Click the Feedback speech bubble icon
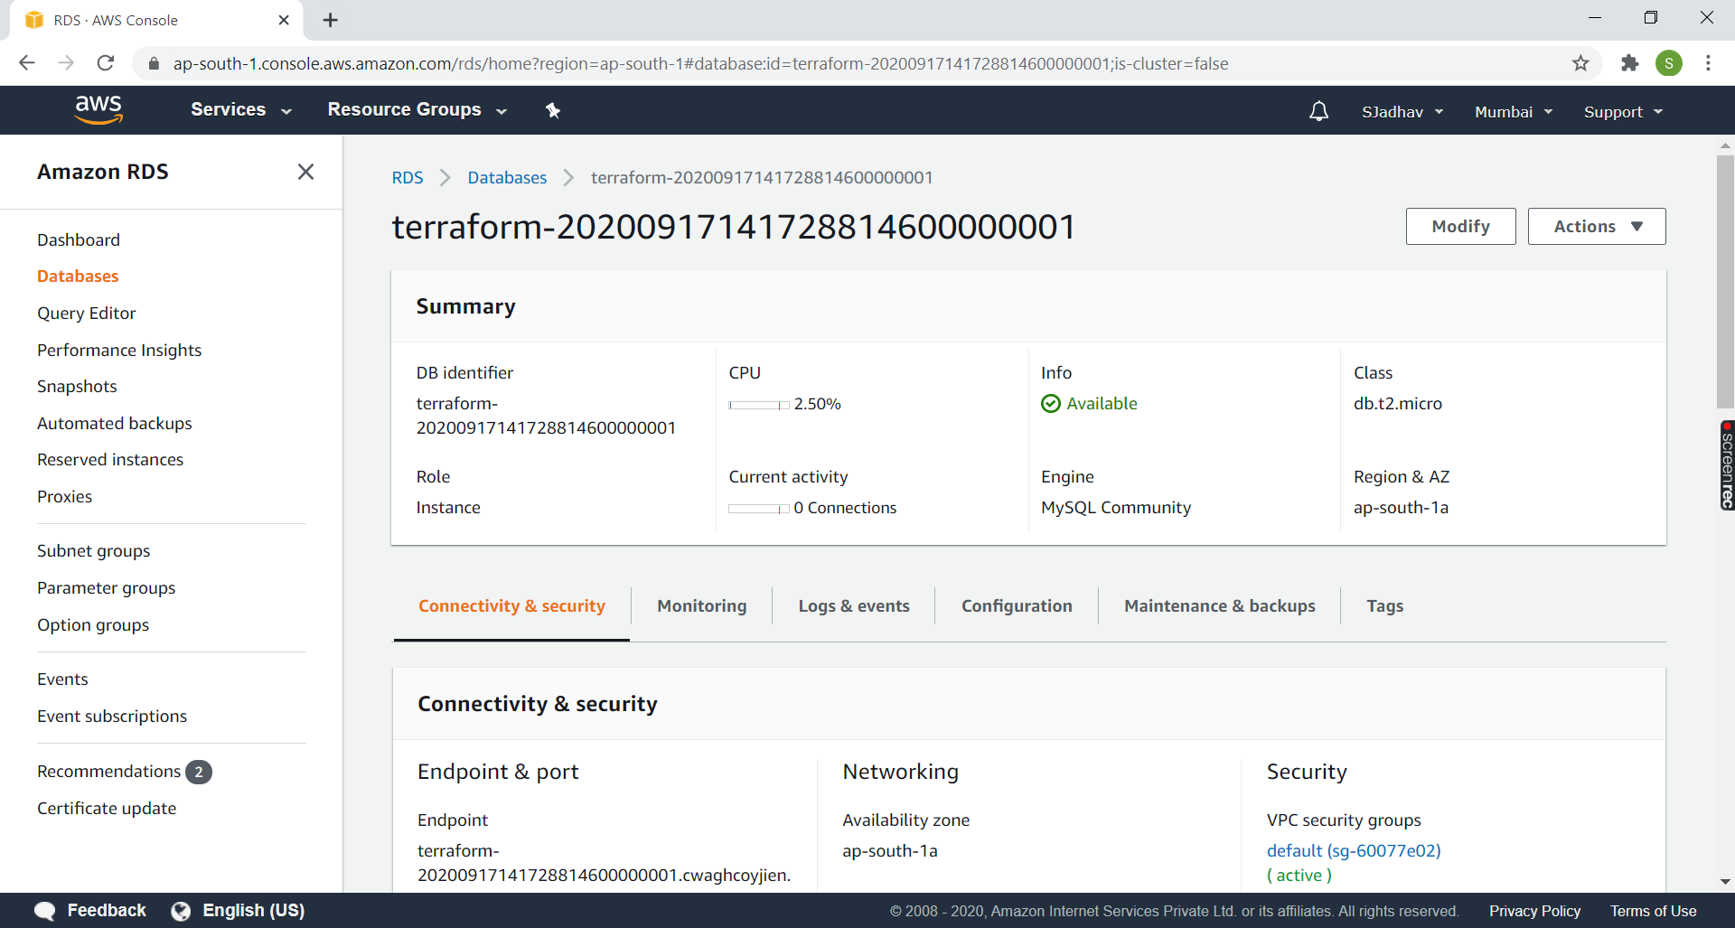The image size is (1735, 928). [43, 910]
